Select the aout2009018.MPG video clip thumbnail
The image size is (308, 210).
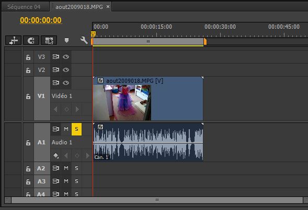point(122,103)
